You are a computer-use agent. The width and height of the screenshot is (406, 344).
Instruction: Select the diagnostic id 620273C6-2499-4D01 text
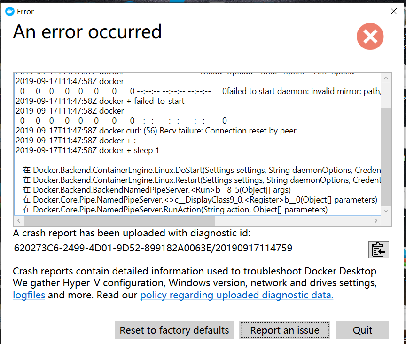click(x=153, y=248)
